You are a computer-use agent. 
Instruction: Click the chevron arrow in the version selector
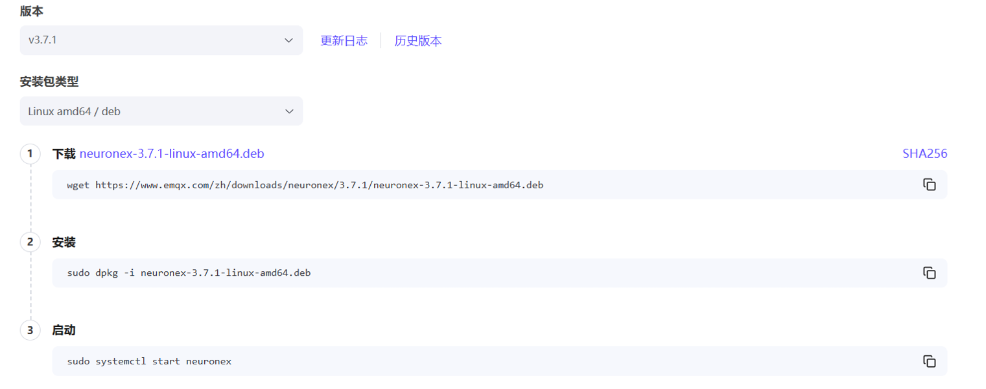(x=289, y=40)
